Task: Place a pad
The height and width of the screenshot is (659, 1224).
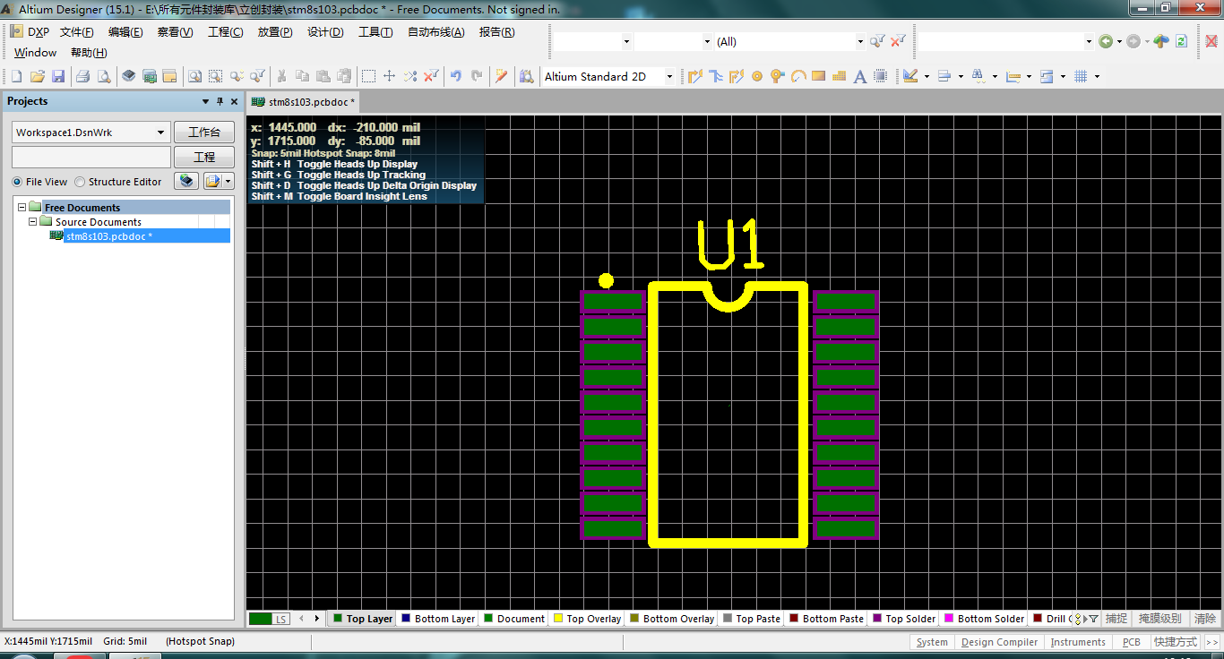Action: 756,76
